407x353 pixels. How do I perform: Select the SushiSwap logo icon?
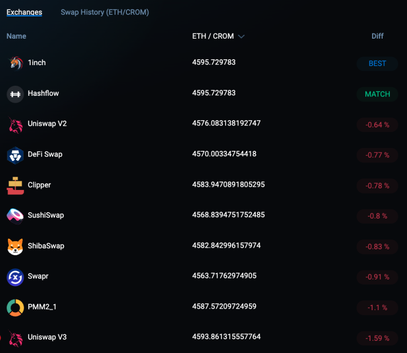coord(15,216)
